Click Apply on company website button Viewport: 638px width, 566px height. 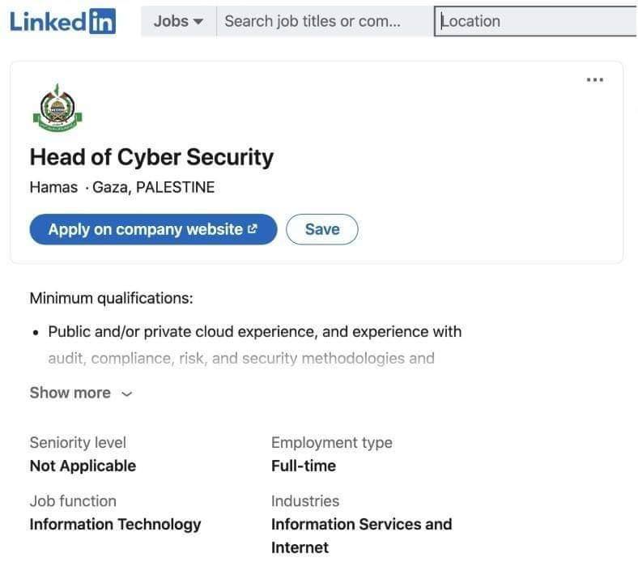153,229
